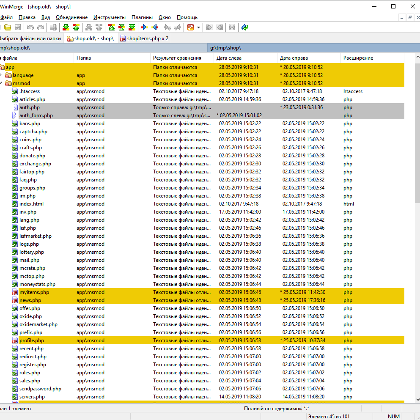Expand the language folder tree node

click(x=1, y=75)
